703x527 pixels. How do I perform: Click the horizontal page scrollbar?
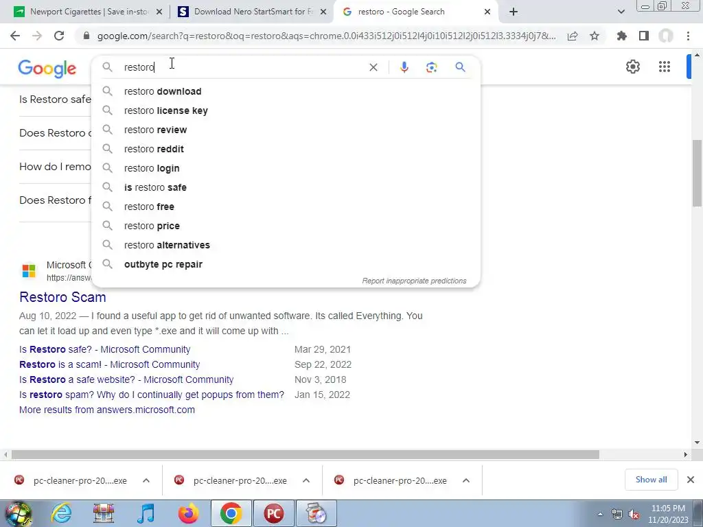pyautogui.click(x=305, y=455)
